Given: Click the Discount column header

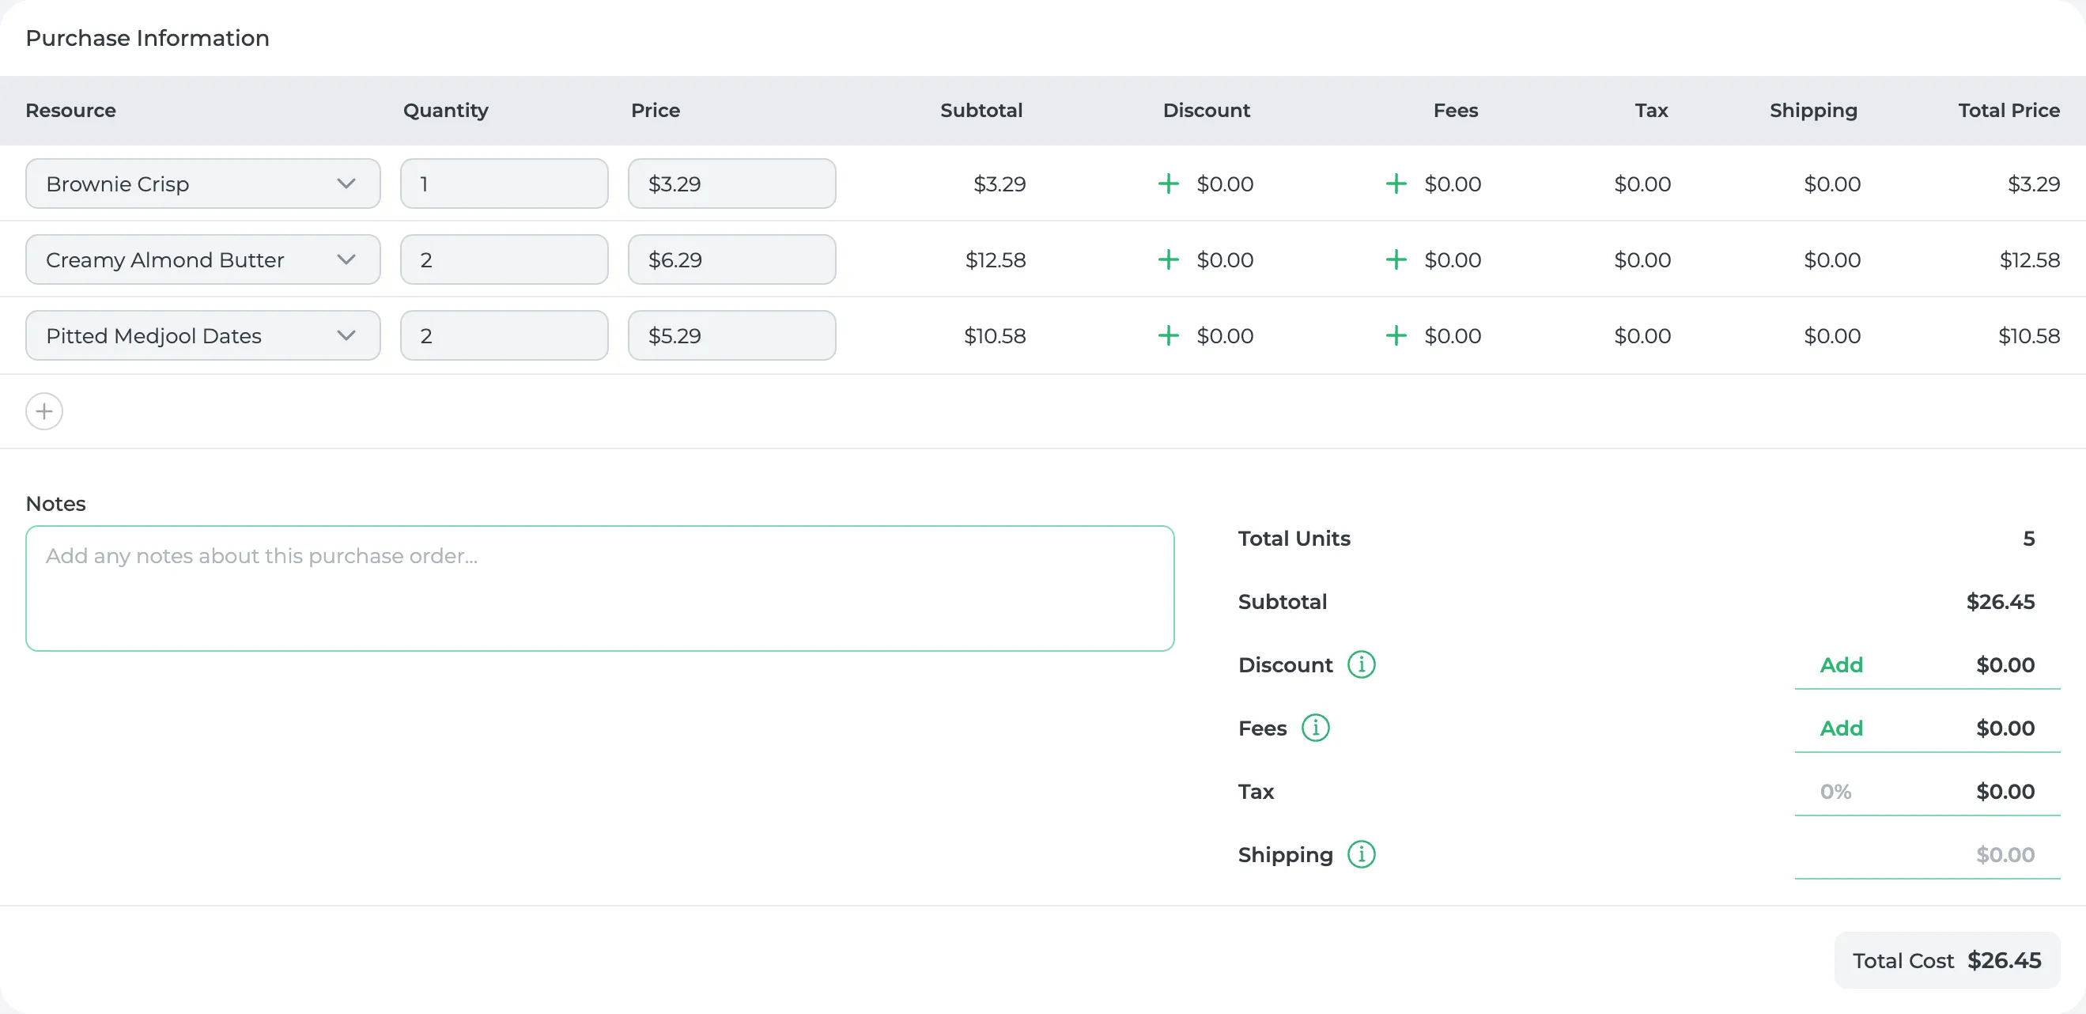Looking at the screenshot, I should click(1206, 110).
